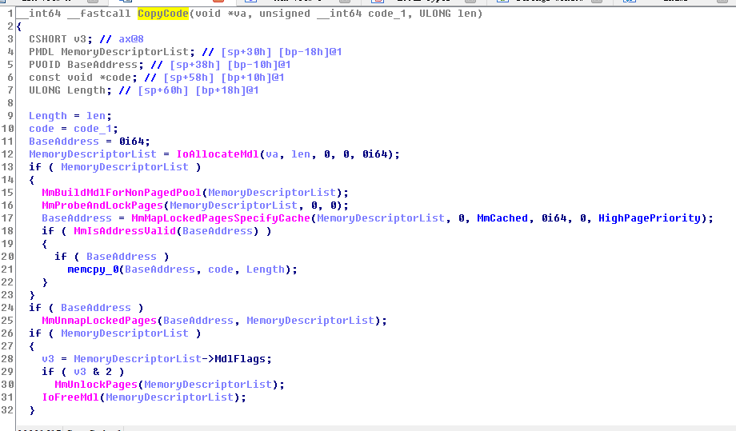Click the 'void *va' parameter in line 1
The width and height of the screenshot is (736, 431).
coord(221,14)
